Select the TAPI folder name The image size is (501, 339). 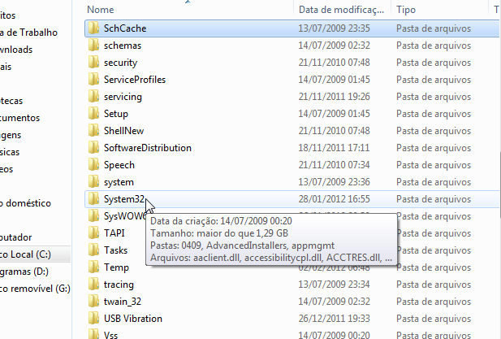click(114, 233)
